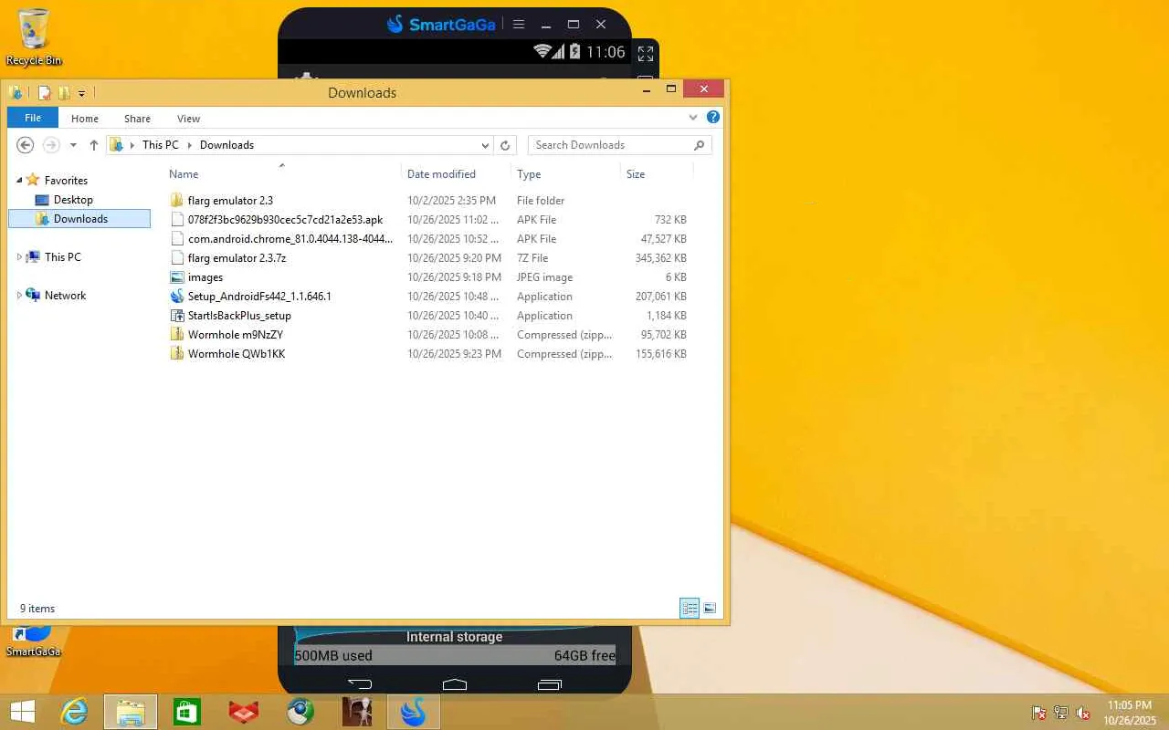The height and width of the screenshot is (730, 1169).
Task: Select the StartIsBackPlus_setup installer icon
Action: (177, 316)
